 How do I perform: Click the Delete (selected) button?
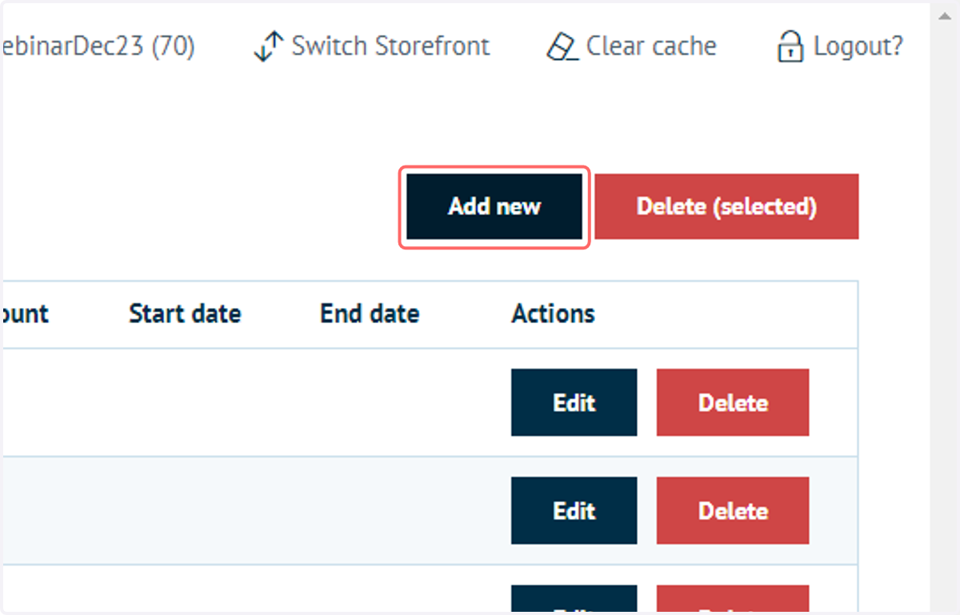point(726,206)
